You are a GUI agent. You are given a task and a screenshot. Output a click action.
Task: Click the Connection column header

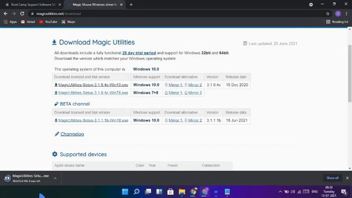[x=211, y=166]
